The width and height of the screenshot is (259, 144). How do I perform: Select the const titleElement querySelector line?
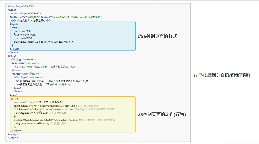[56, 106]
